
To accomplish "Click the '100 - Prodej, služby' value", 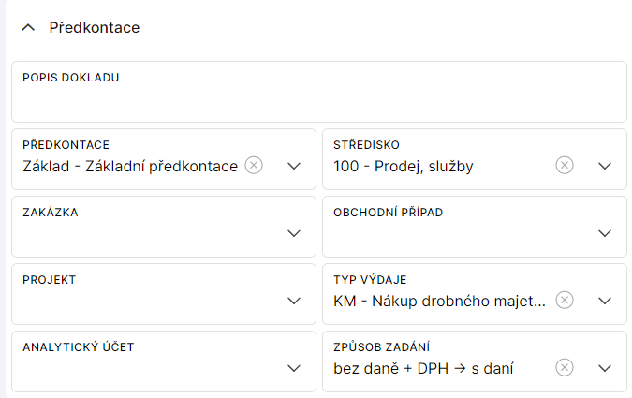I will point(404,167).
